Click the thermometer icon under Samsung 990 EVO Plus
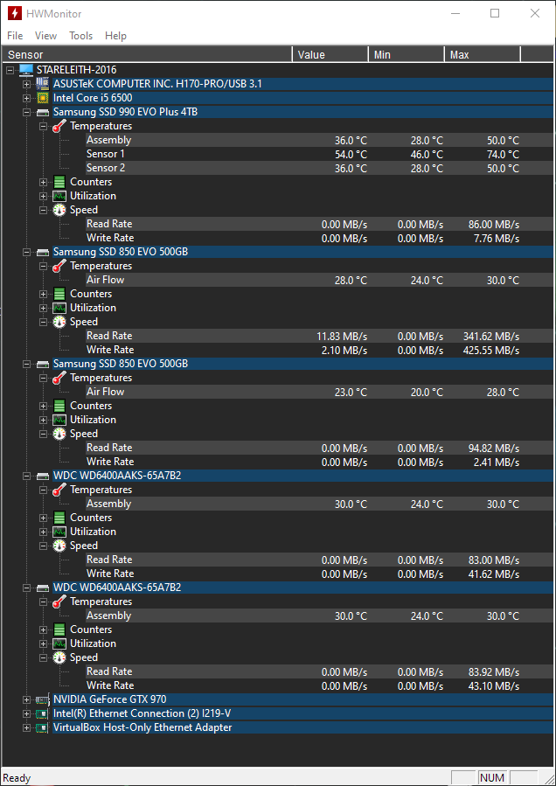This screenshot has height=786, width=556. [x=59, y=126]
